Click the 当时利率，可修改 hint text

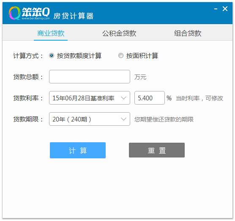[199, 98]
